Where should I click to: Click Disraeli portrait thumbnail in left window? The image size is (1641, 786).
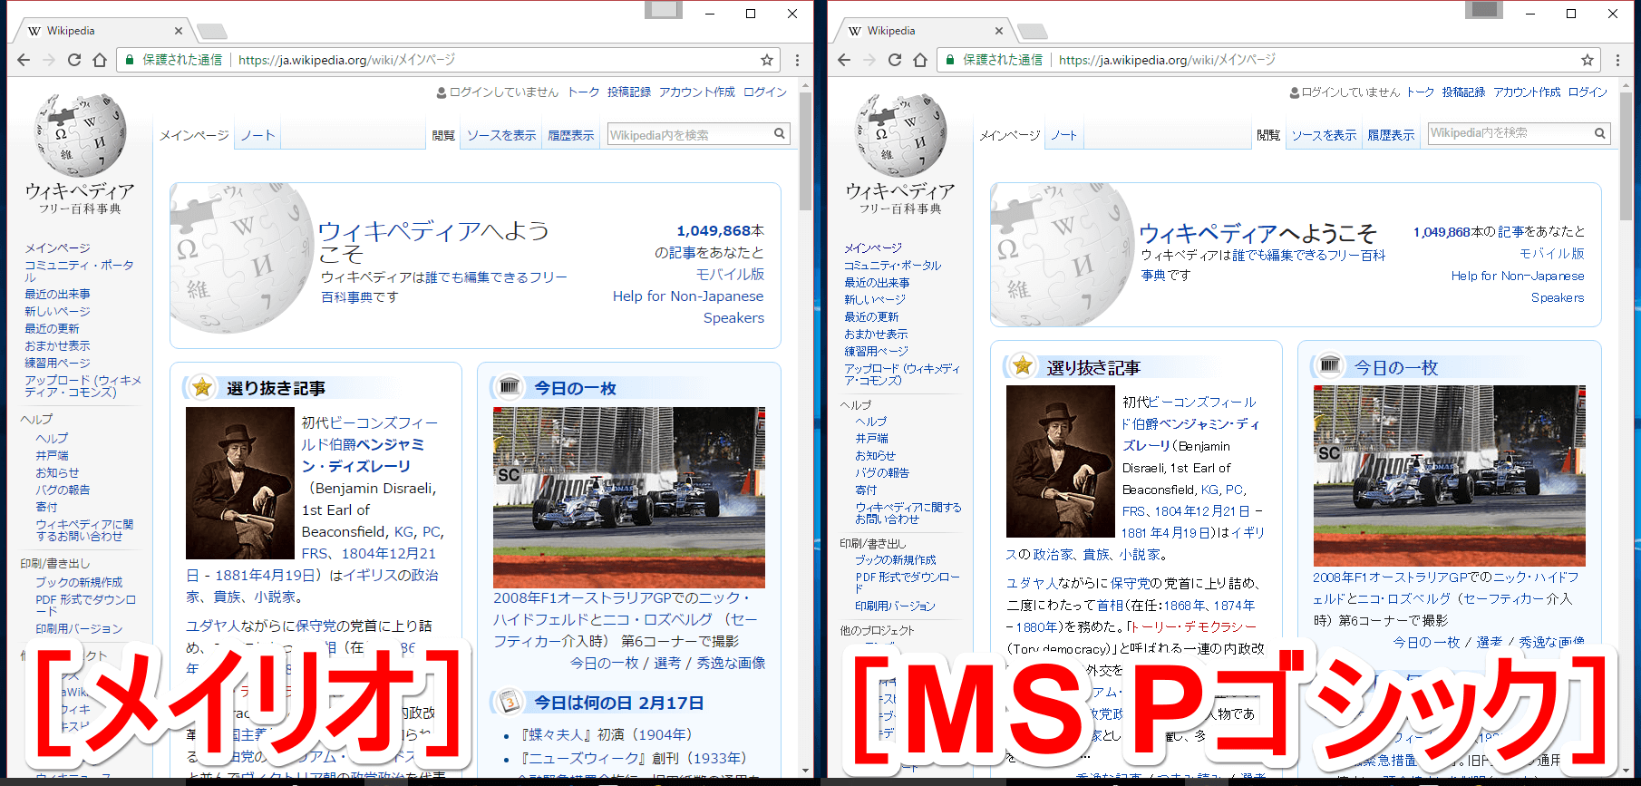pos(240,483)
